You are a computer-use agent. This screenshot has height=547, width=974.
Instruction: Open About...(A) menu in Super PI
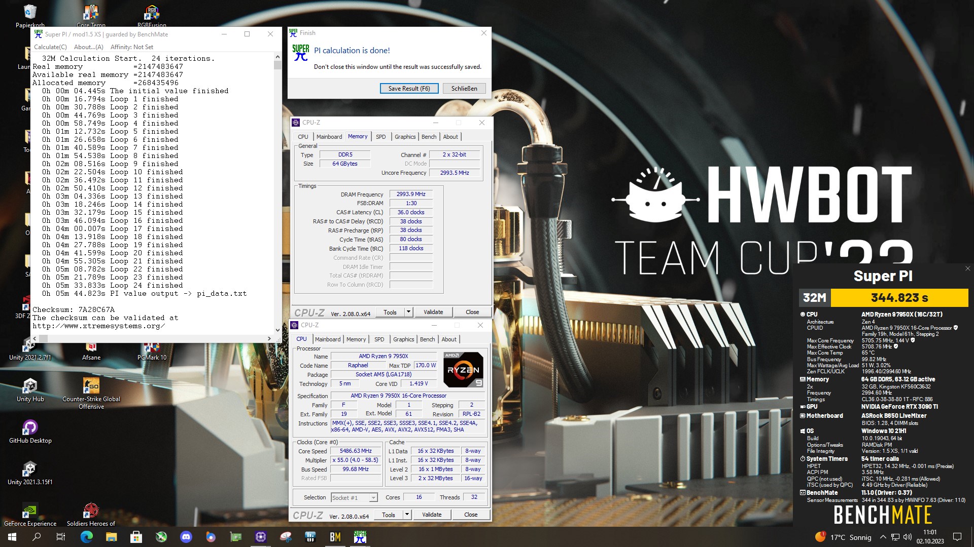88,47
